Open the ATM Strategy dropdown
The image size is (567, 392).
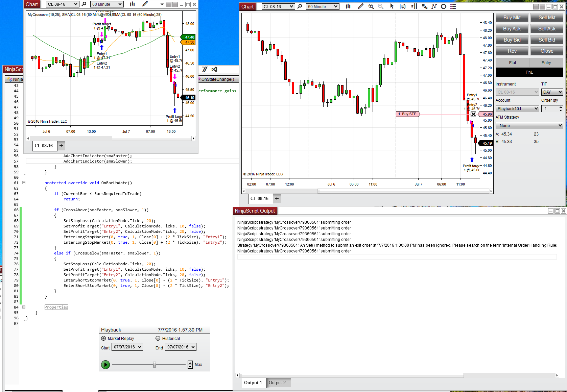click(x=529, y=126)
